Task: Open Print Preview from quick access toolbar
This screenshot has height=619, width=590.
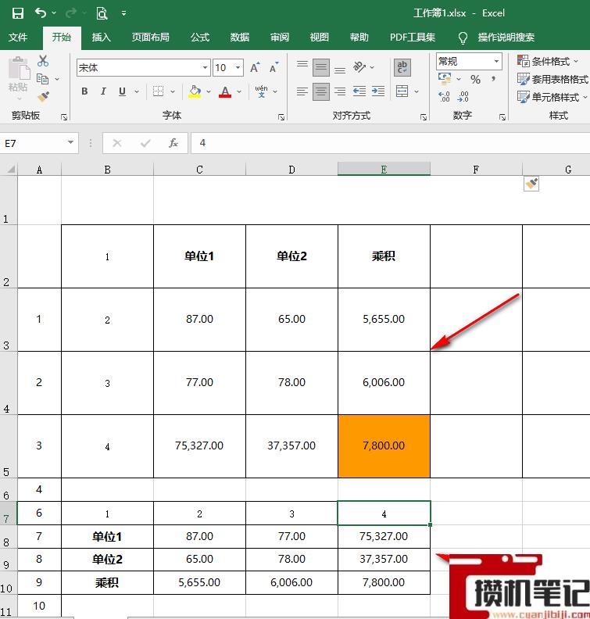Action: [x=102, y=13]
